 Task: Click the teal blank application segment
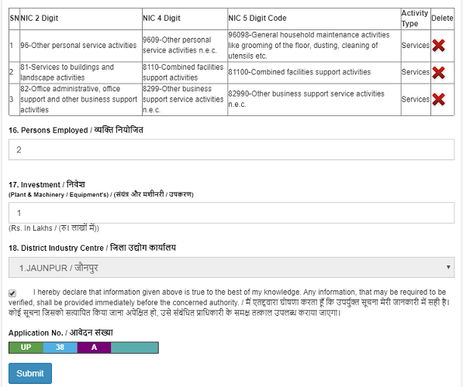[135, 348]
